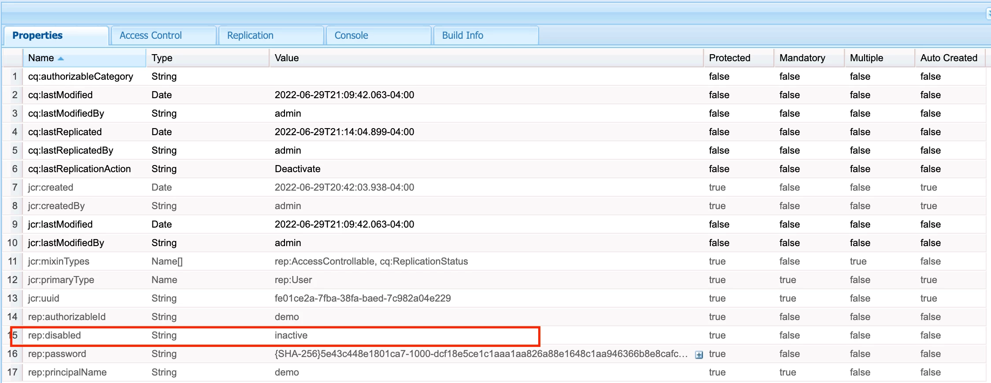Select the cq:authorizableCategory property name
The width and height of the screenshot is (991, 383).
(81, 76)
